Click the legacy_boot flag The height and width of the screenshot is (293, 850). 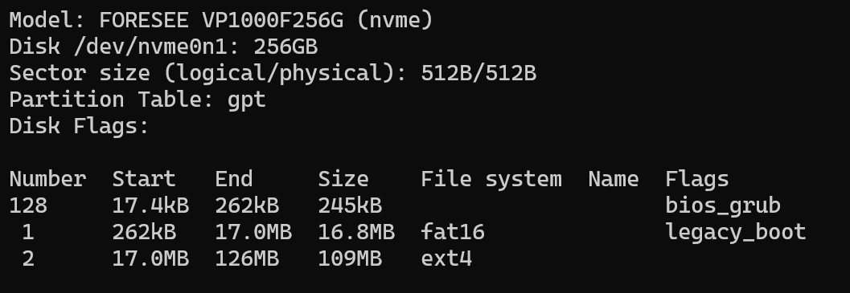(x=736, y=233)
